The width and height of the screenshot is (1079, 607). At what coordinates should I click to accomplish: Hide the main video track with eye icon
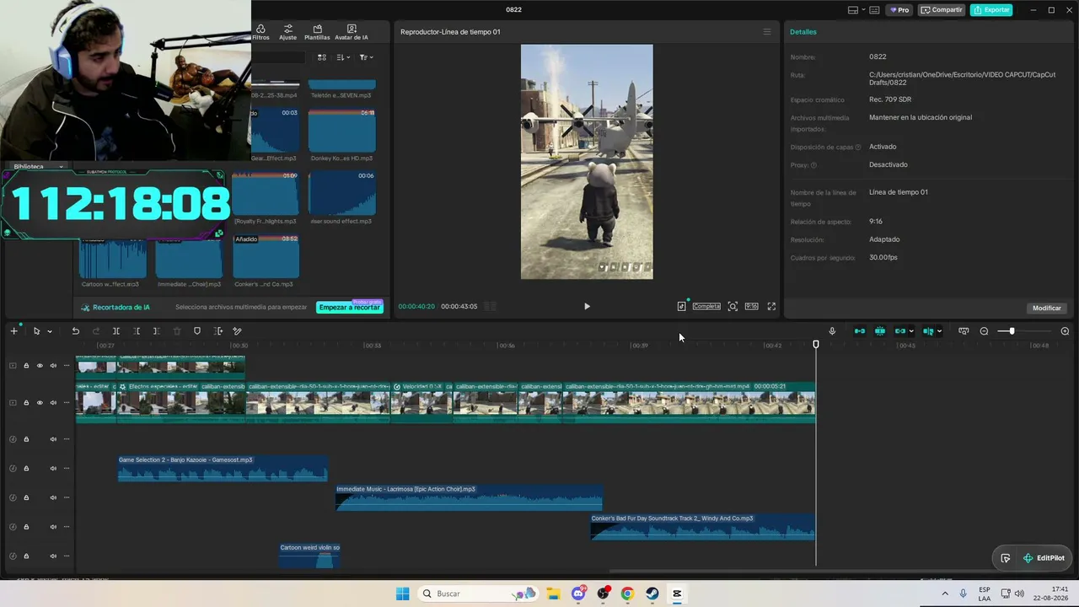pos(40,403)
